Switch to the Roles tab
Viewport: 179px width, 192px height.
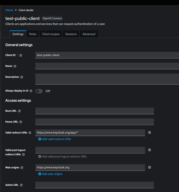33,34
